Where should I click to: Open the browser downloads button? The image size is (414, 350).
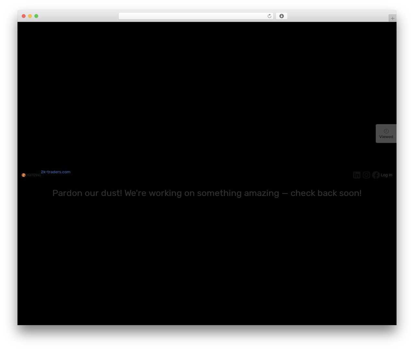(281, 16)
